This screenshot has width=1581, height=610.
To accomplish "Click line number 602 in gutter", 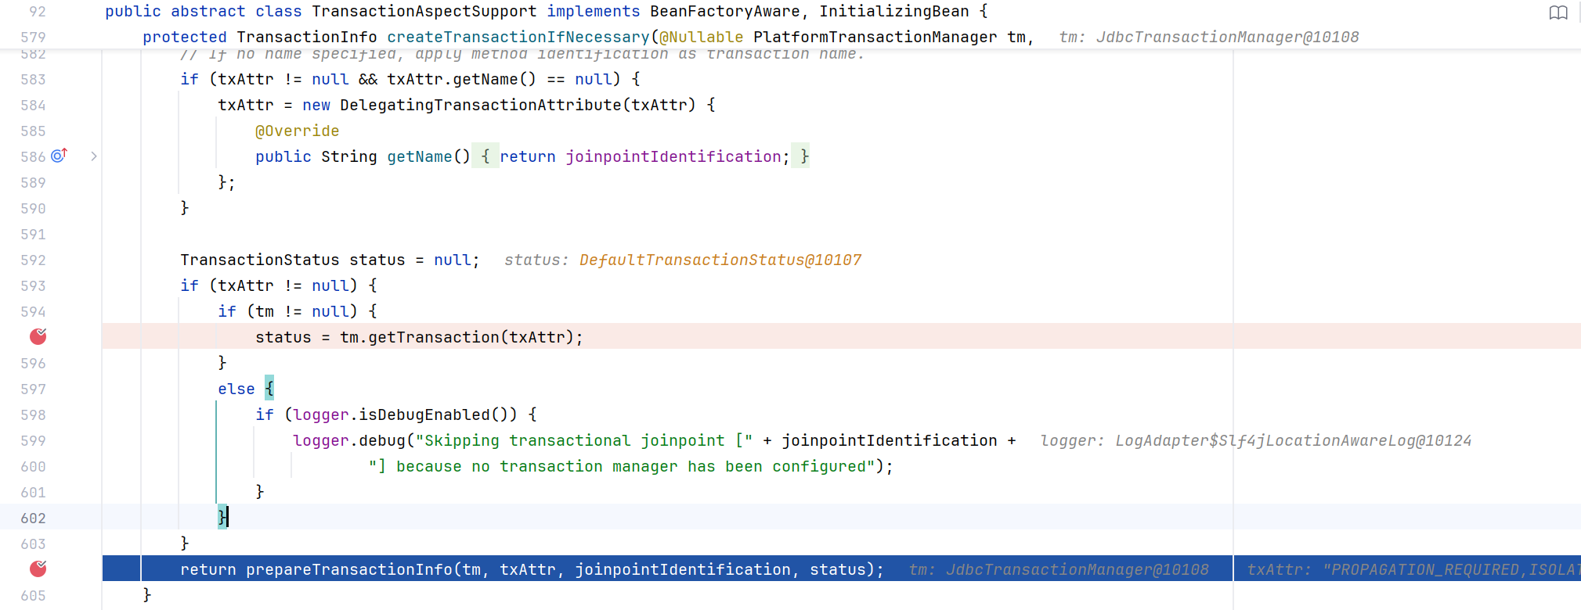I will coord(33,518).
